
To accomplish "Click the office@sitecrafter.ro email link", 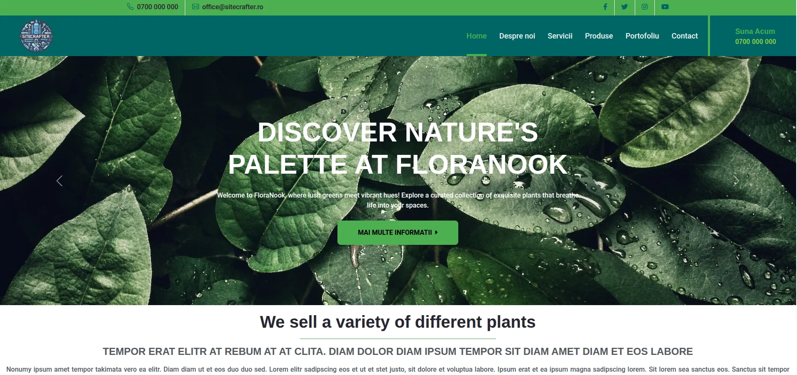I will point(232,7).
